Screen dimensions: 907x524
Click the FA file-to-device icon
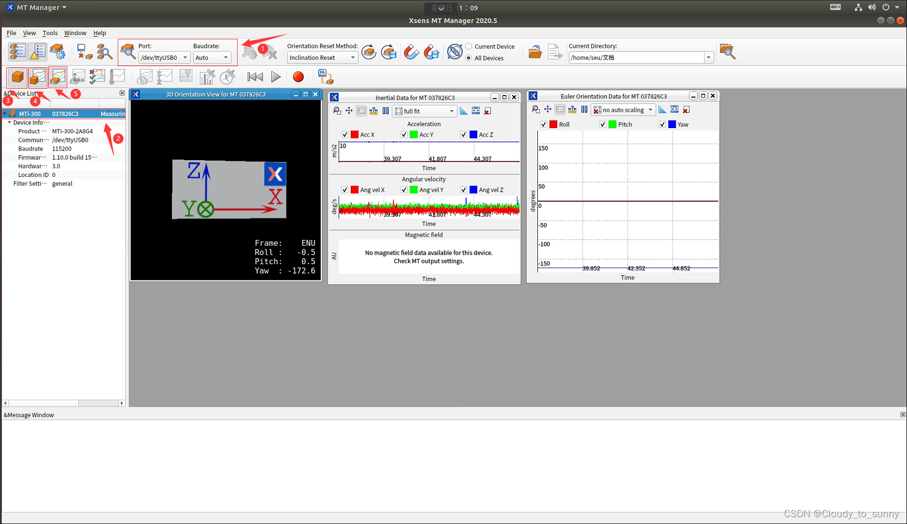(325, 77)
